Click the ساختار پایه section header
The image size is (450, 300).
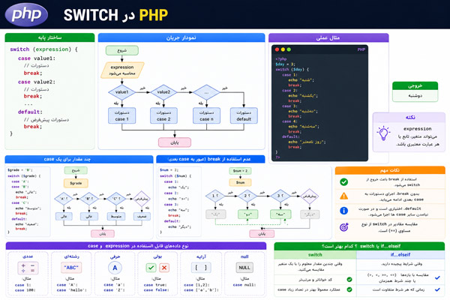[x=49, y=37]
